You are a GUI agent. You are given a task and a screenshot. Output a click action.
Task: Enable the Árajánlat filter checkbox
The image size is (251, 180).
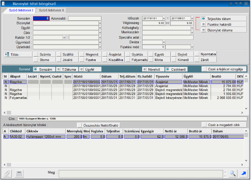pyautogui.click(x=105, y=54)
